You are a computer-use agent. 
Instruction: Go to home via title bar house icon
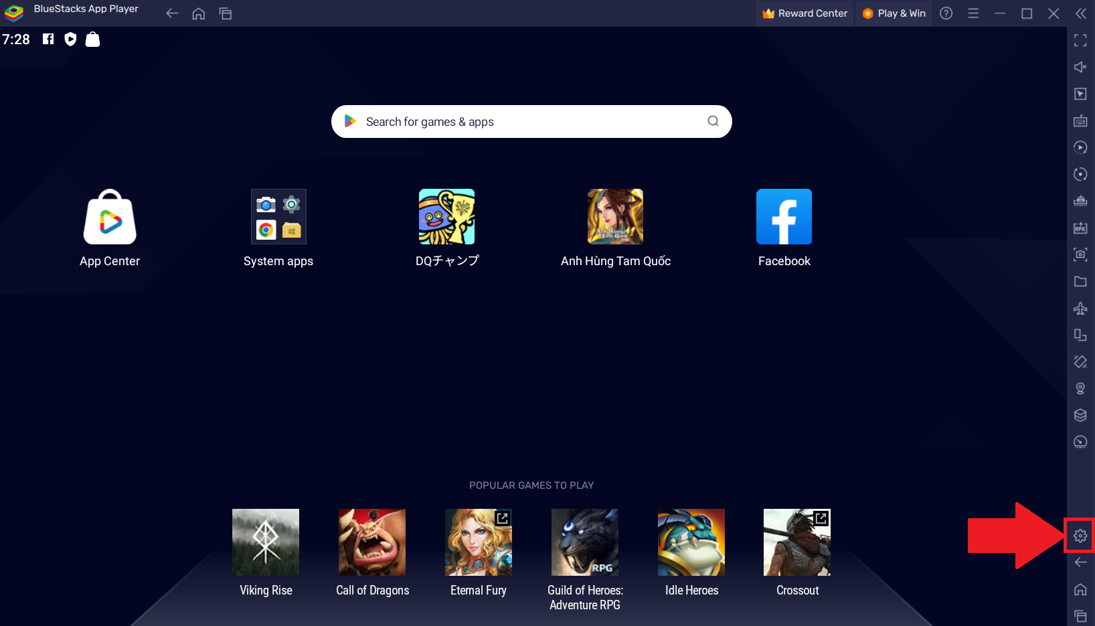click(199, 13)
